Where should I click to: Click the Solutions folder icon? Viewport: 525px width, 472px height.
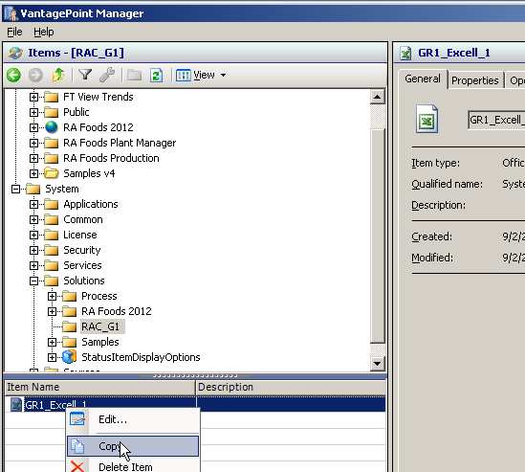(52, 281)
